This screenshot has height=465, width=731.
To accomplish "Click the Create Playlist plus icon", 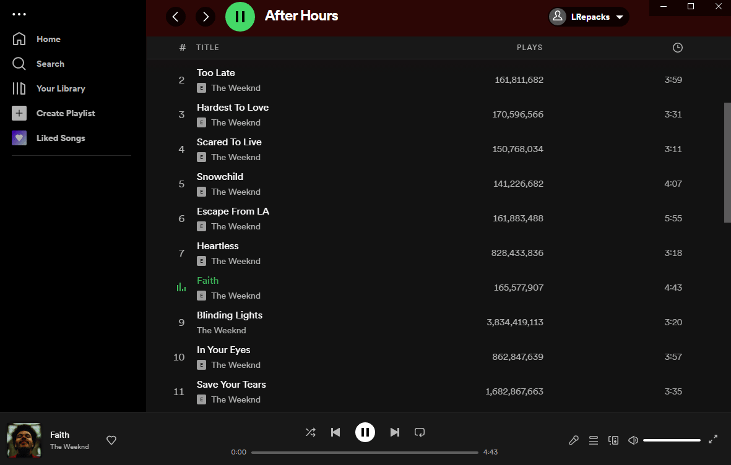I will [x=19, y=113].
